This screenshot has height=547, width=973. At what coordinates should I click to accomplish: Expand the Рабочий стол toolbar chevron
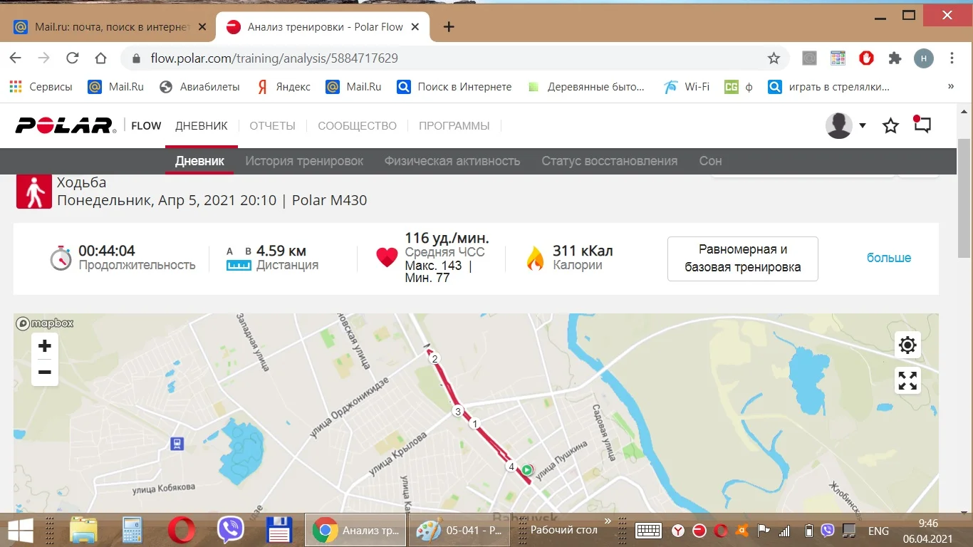608,521
